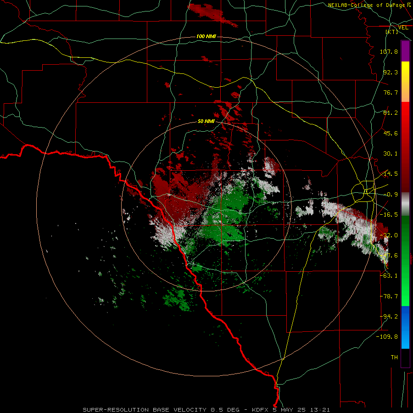
Task: Click the yellow-orange segment of color bar
Action: coord(405,82)
